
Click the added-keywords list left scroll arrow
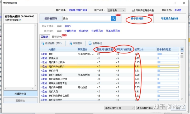[x=6, y=88]
